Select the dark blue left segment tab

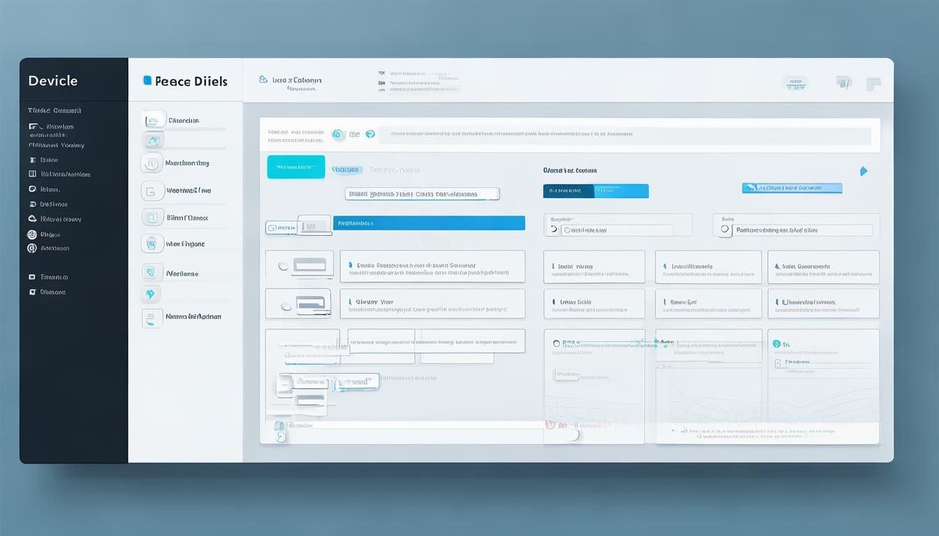567,191
